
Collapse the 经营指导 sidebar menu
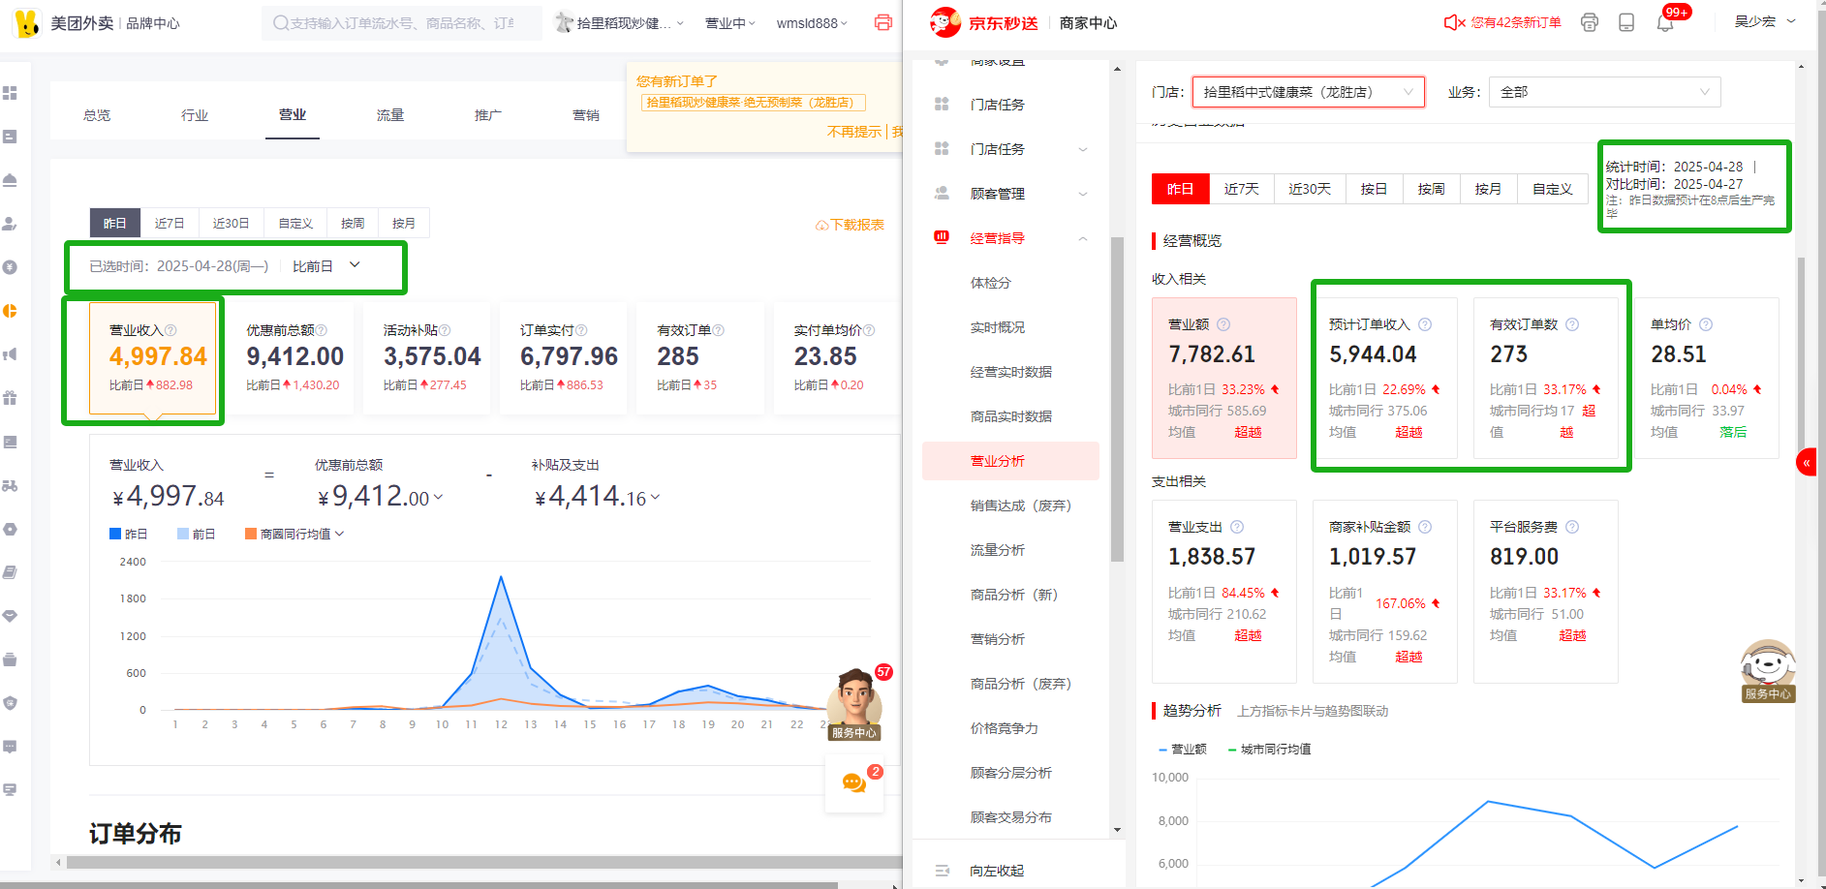click(x=1083, y=238)
